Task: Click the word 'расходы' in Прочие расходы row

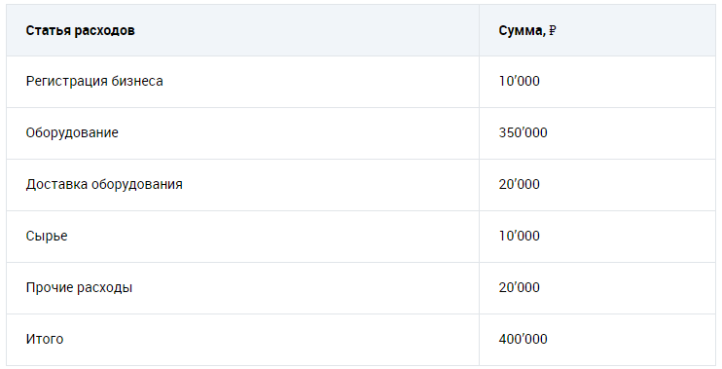Action: click(x=104, y=288)
